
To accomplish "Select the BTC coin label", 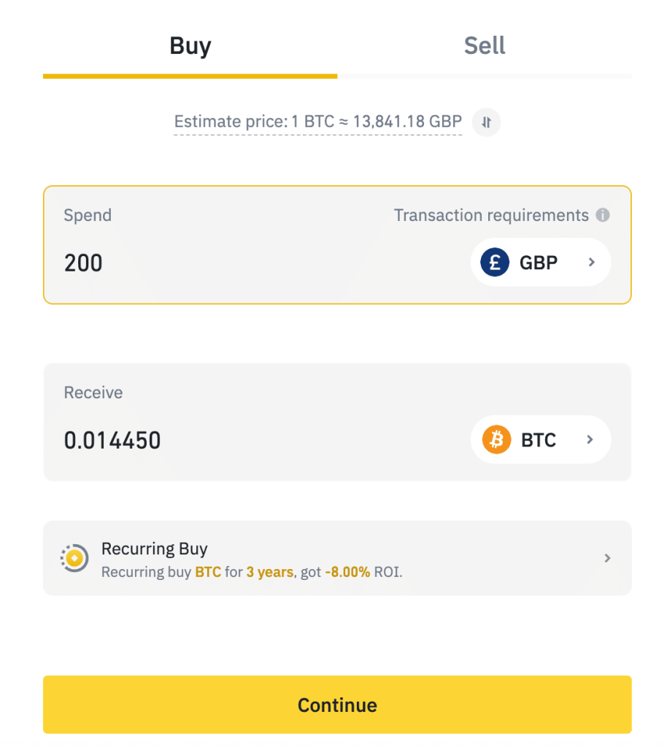I will coord(539,441).
